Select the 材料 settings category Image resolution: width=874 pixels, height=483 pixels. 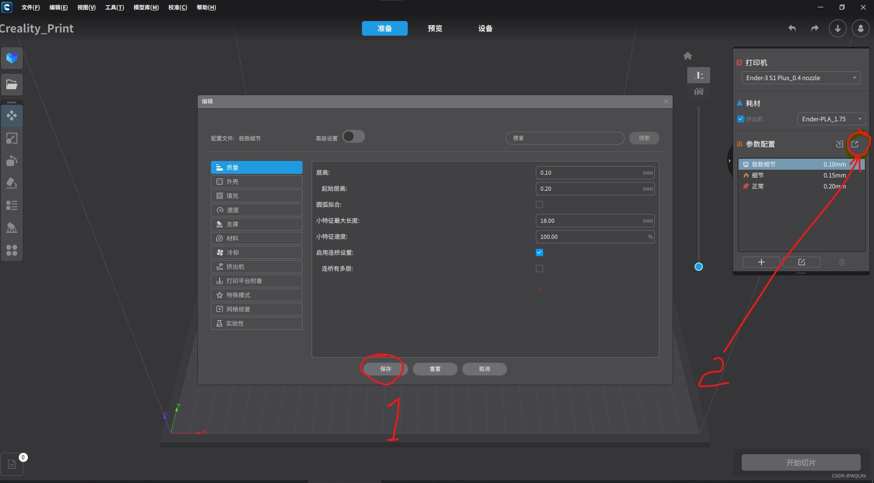(257, 238)
